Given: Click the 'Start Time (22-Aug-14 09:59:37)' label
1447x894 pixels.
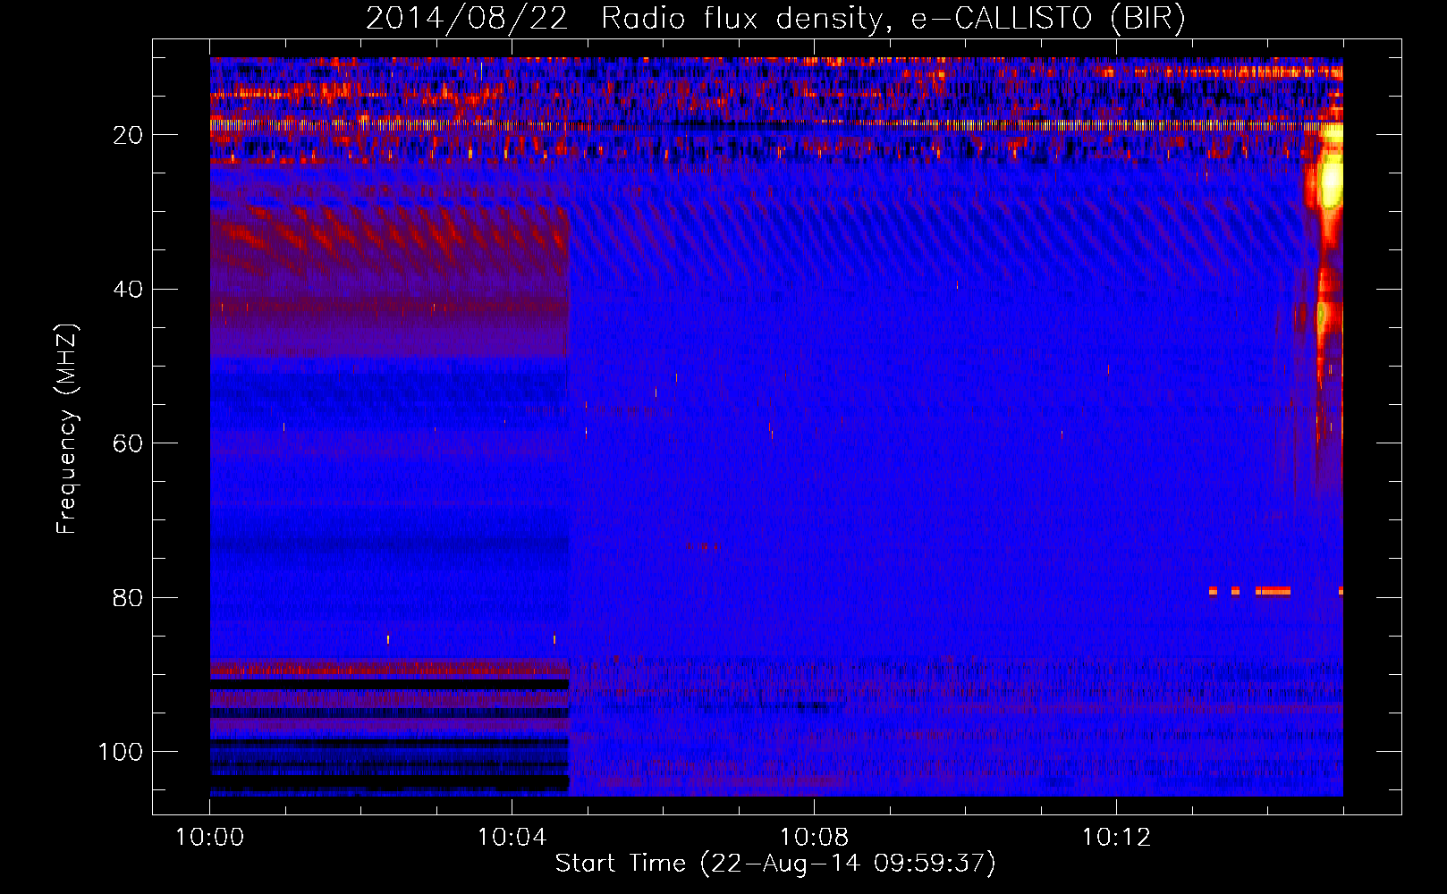Looking at the screenshot, I should (x=775, y=863).
